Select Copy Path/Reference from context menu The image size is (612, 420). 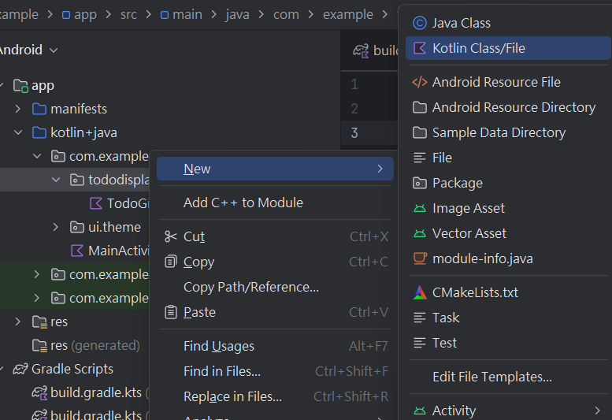pyautogui.click(x=250, y=287)
